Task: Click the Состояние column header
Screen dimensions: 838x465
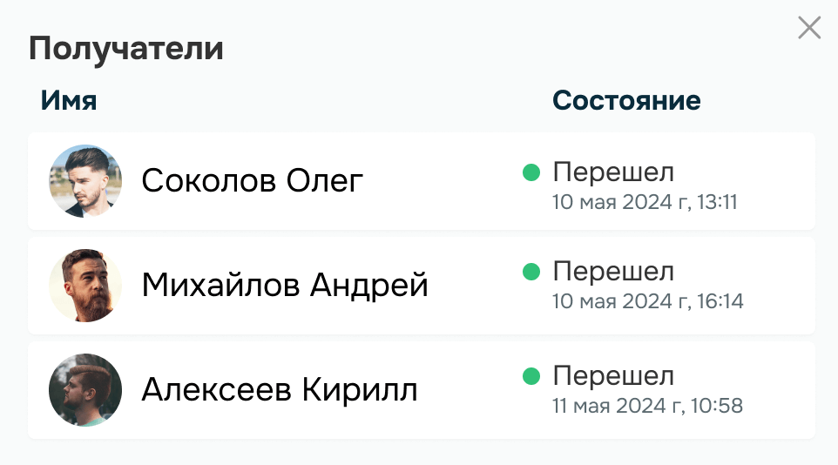Action: click(x=626, y=101)
